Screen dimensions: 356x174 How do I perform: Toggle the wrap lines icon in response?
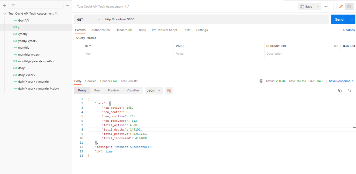point(169,90)
